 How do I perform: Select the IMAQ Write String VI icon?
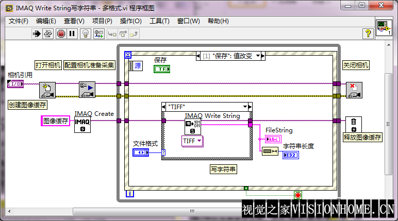tap(193, 127)
